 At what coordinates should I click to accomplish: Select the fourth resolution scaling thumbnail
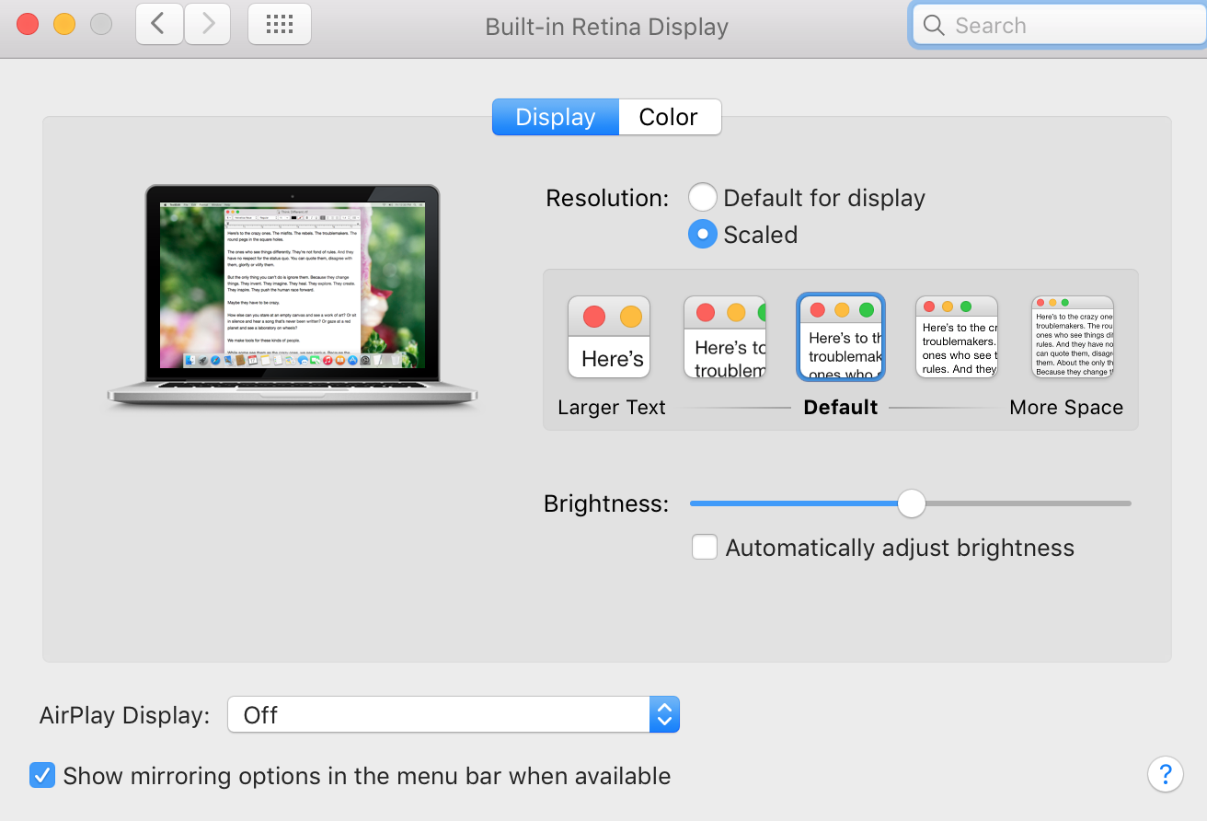[957, 337]
